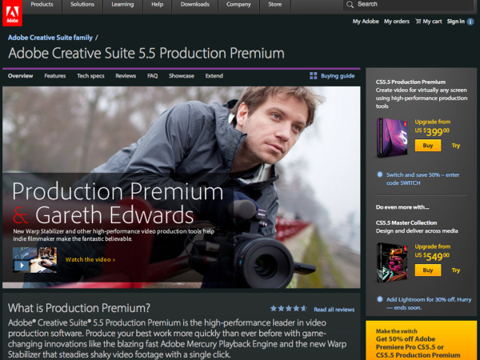
Task: Click the CS5.5 Production Premium sidebar heading
Action: 410,82
